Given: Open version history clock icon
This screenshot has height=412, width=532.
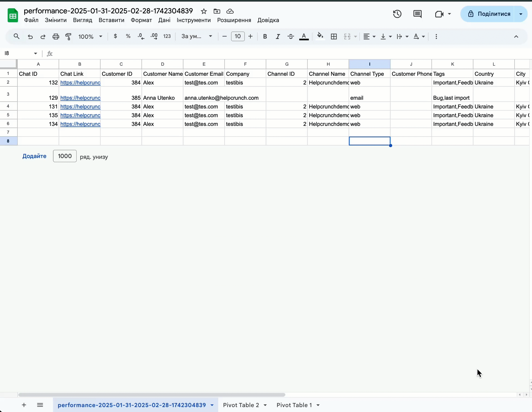Looking at the screenshot, I should (x=397, y=14).
